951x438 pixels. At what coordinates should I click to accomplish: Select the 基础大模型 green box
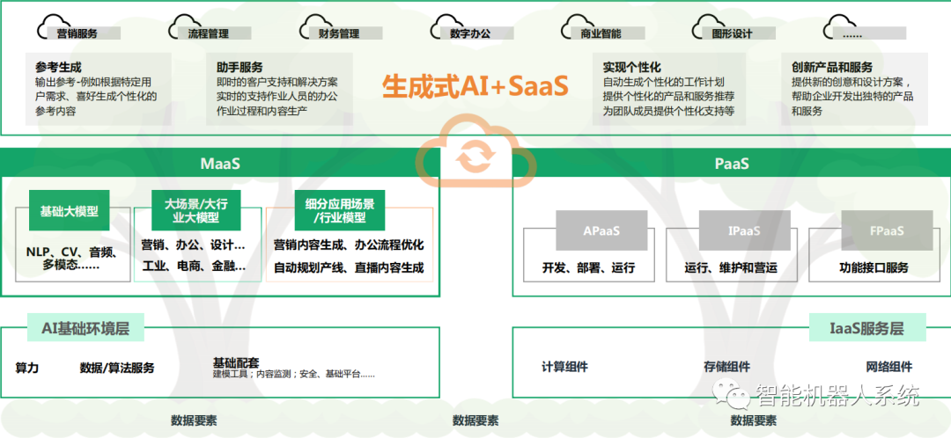(x=70, y=211)
